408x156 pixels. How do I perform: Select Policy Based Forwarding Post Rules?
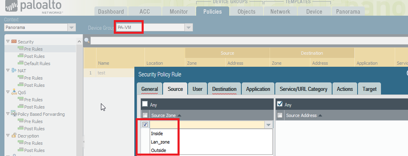(x=34, y=129)
